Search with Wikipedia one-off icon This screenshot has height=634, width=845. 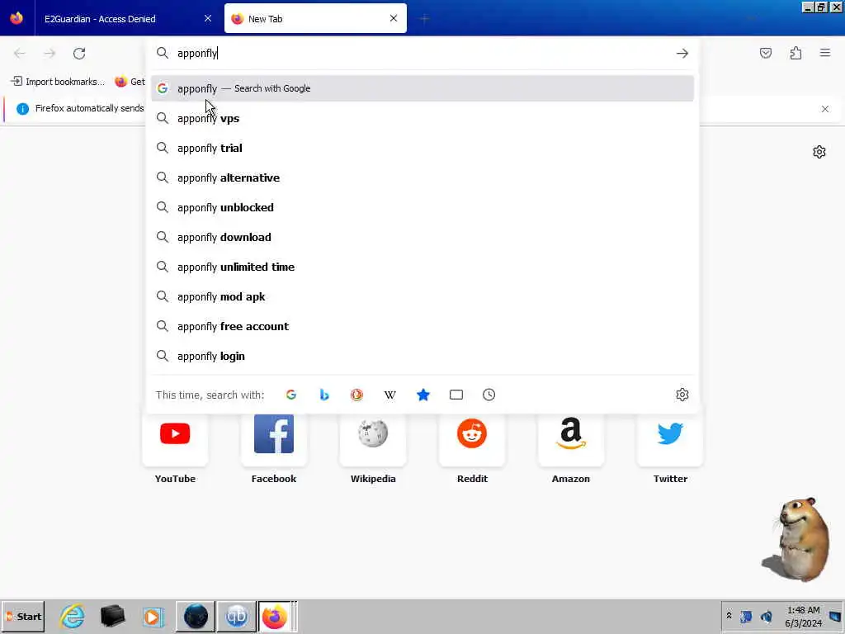[x=390, y=395]
